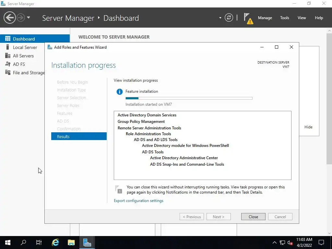Click the Dashboard grid icon
332x249 pixels.
click(8, 39)
